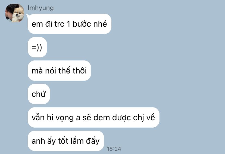225x154 pixels.
Task: Open Imhyung's profile picture avatar
Action: (x=15, y=13)
